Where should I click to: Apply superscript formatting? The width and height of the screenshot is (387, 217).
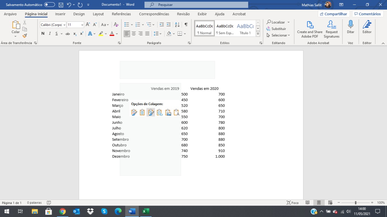pyautogui.click(x=82, y=34)
